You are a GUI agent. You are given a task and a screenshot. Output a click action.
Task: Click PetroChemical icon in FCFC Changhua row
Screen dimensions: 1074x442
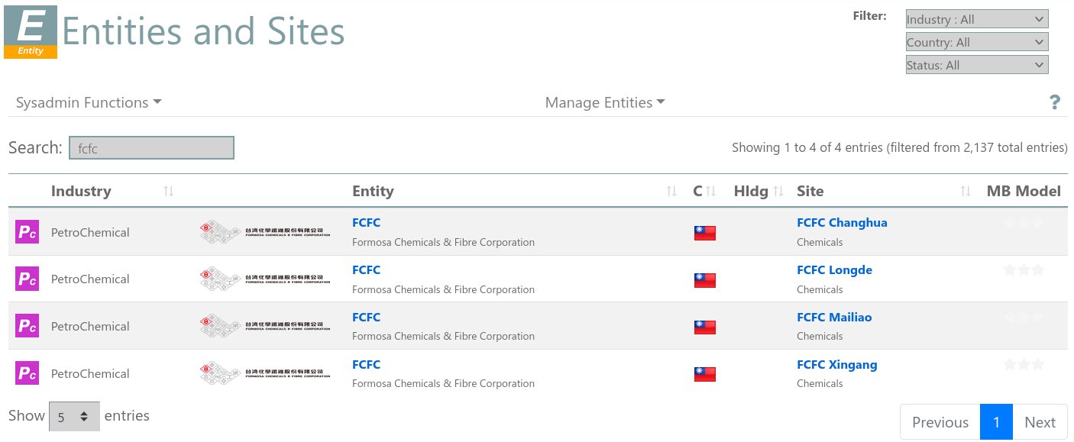point(27,232)
